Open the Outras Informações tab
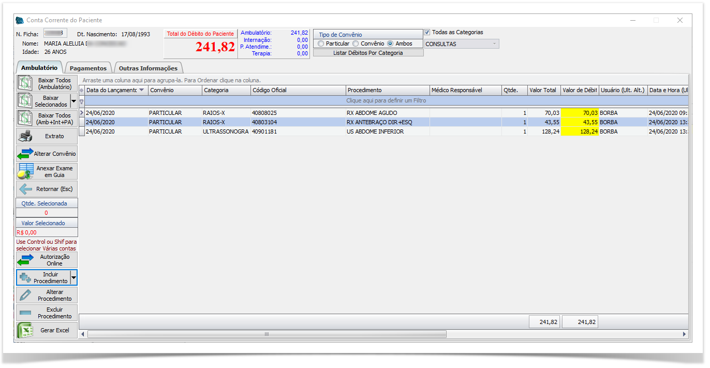Image resolution: width=710 pixels, height=368 pixels. pyautogui.click(x=148, y=68)
